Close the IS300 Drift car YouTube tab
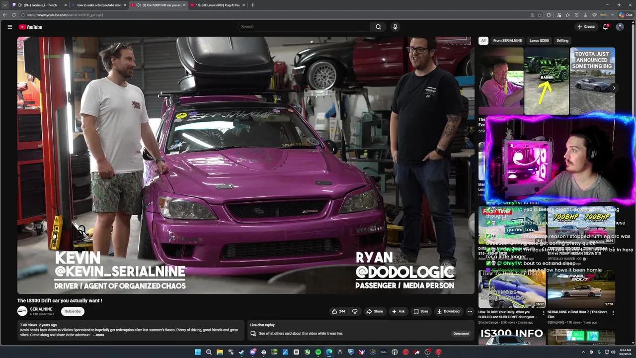Screen dimensions: 636x358 click(x=184, y=5)
